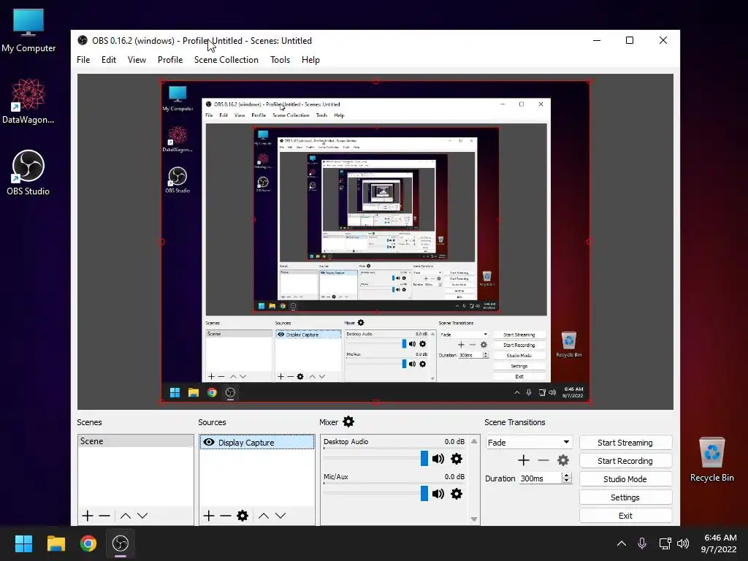Launch File Explorer from taskbar

point(56,543)
